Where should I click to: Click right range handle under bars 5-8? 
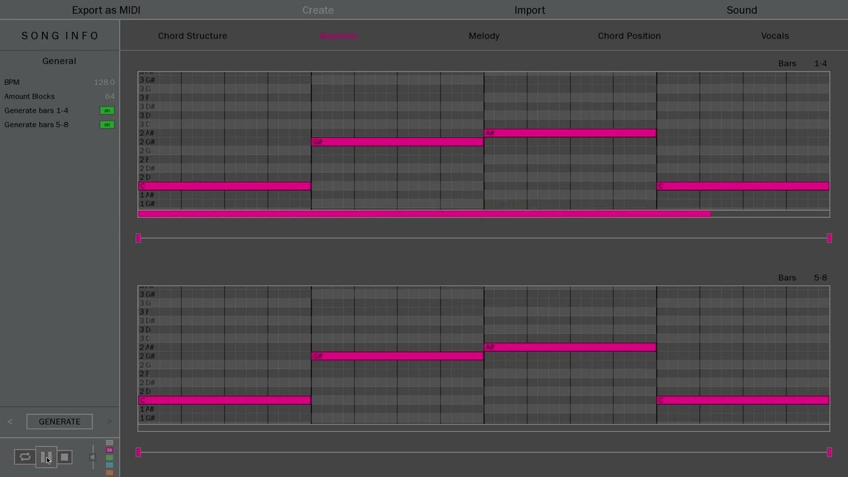829,452
